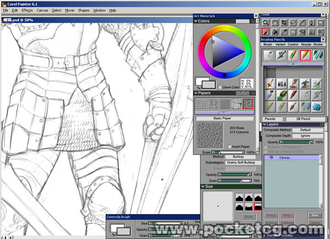Open the Method Buildup dropdown
Image resolution: width=330 pixels, height=239 pixels.
pyautogui.click(x=240, y=156)
